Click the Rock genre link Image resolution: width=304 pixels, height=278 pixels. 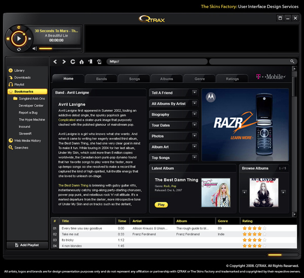pos(167,186)
